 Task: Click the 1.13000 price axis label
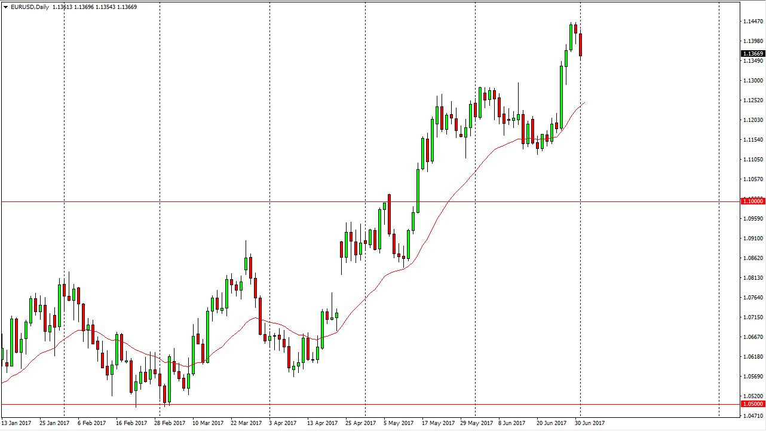pyautogui.click(x=753, y=81)
